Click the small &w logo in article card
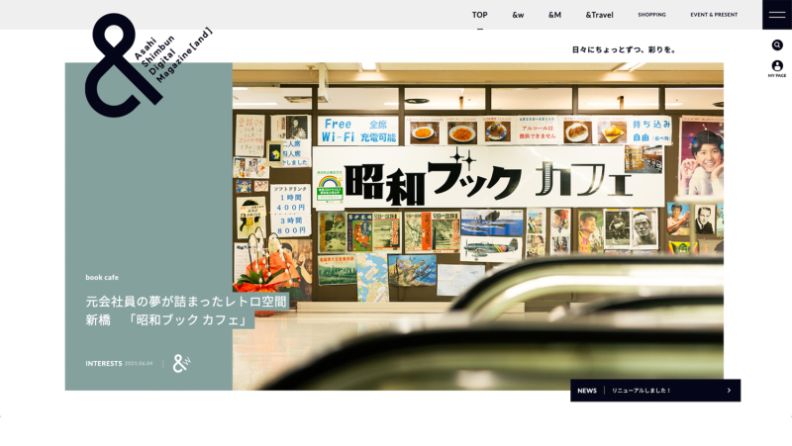 [180, 363]
